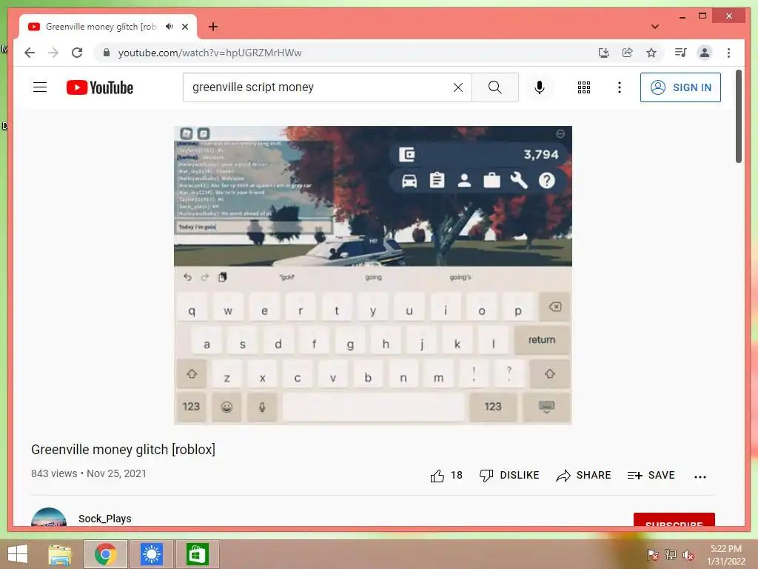
Task: Click the video player to pause
Action: coord(373,275)
